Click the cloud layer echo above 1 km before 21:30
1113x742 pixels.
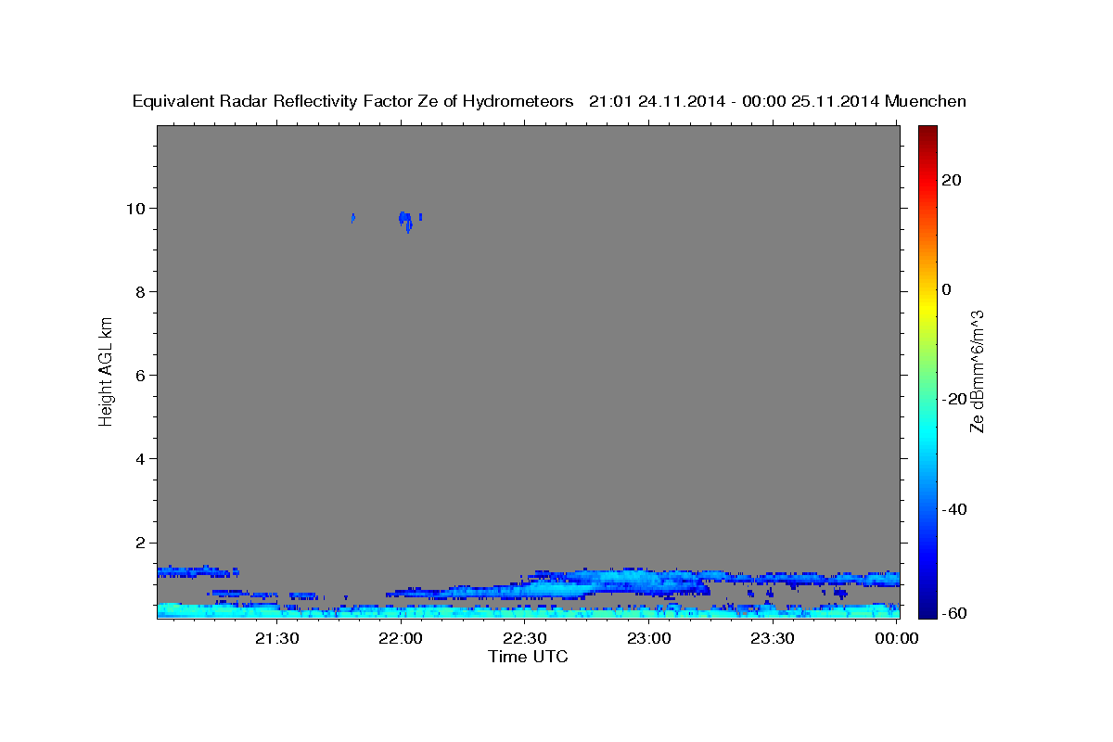pyautogui.click(x=198, y=571)
